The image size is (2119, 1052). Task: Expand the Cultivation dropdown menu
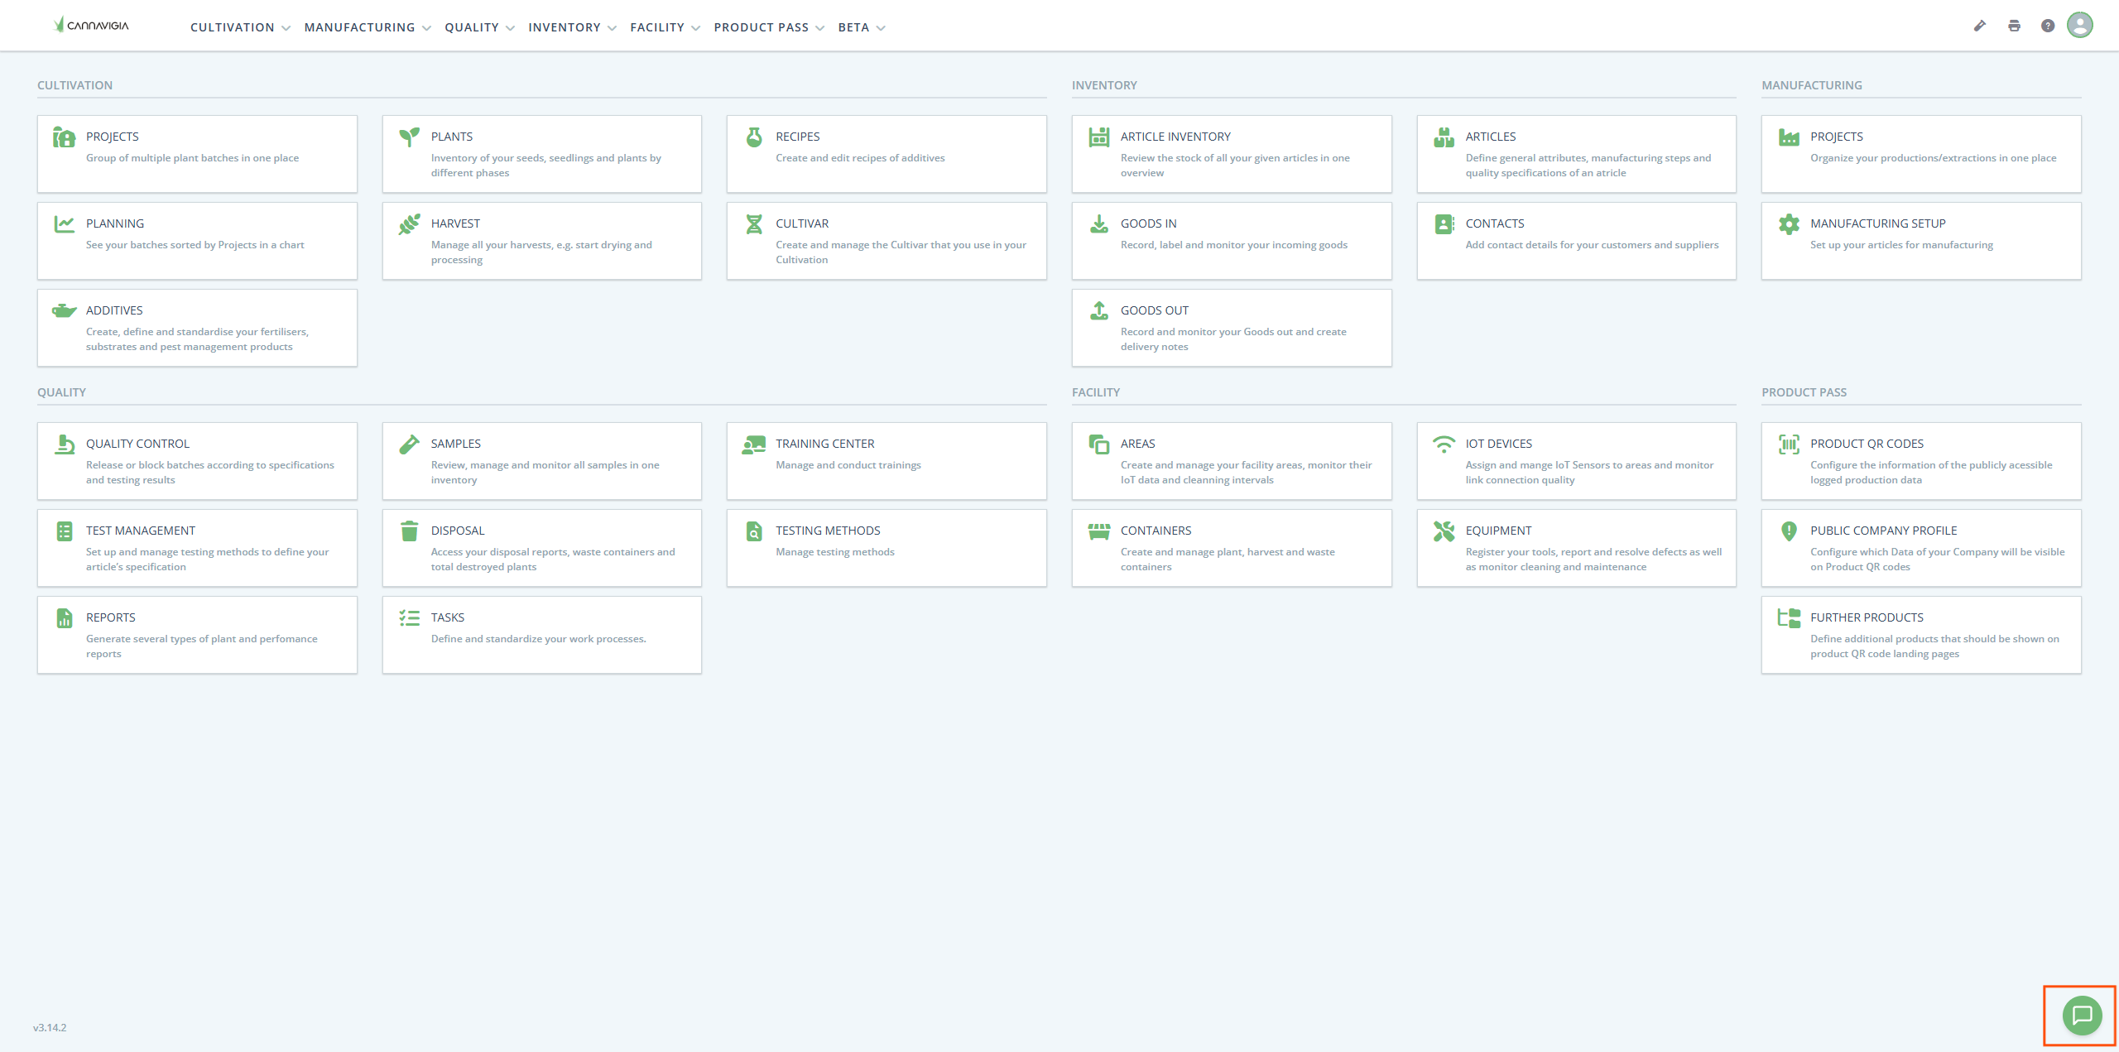coord(240,27)
